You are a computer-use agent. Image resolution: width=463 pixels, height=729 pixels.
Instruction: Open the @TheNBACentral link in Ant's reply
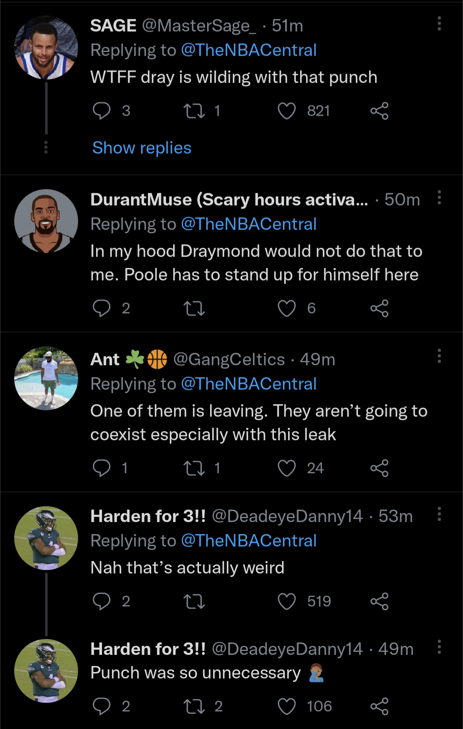pos(249,384)
